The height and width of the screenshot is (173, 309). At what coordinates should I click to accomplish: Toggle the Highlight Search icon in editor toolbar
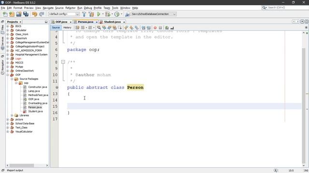click(x=114, y=28)
